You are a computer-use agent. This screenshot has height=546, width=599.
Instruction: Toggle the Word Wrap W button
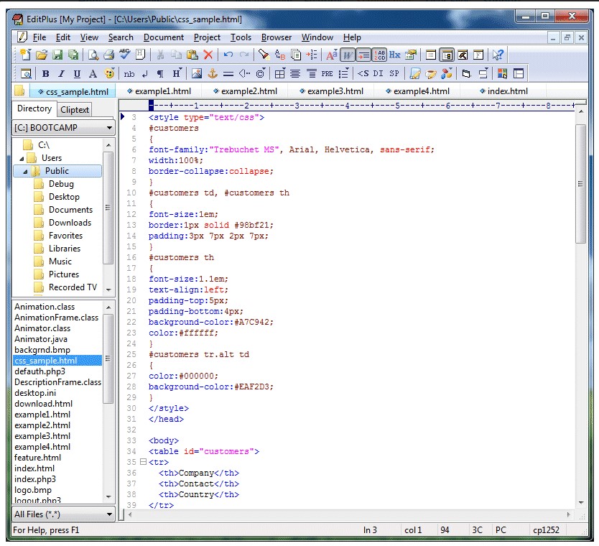pyautogui.click(x=347, y=55)
